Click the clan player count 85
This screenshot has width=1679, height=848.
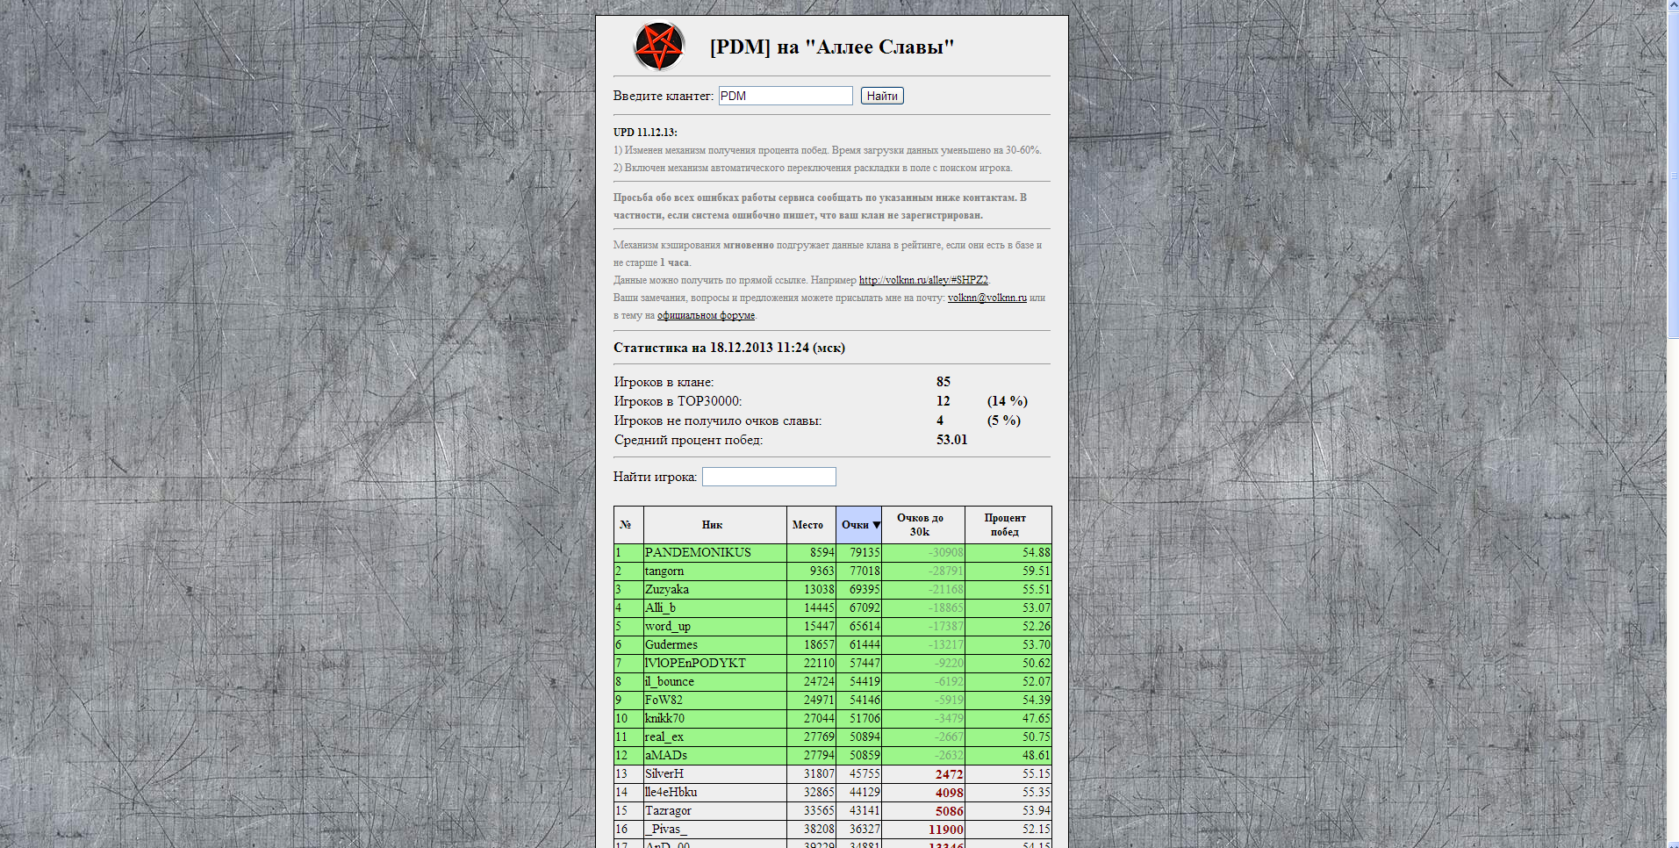pos(944,382)
